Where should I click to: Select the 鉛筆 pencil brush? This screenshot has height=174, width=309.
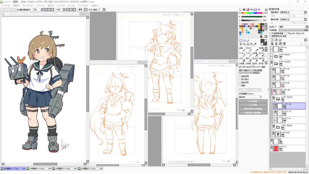point(242,49)
